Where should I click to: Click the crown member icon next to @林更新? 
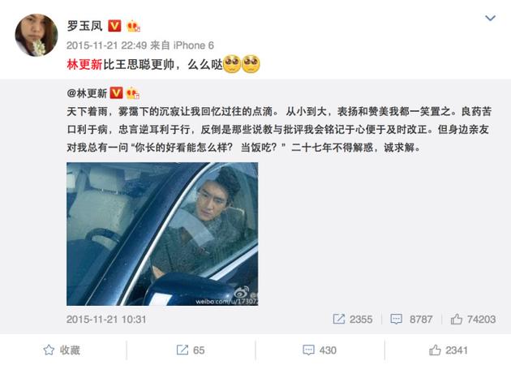pyautogui.click(x=133, y=93)
